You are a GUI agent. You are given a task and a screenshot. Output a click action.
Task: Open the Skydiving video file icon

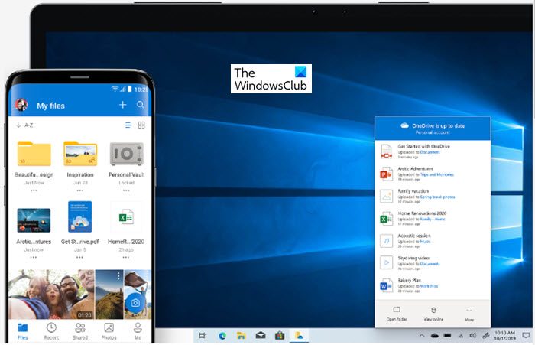(x=387, y=263)
